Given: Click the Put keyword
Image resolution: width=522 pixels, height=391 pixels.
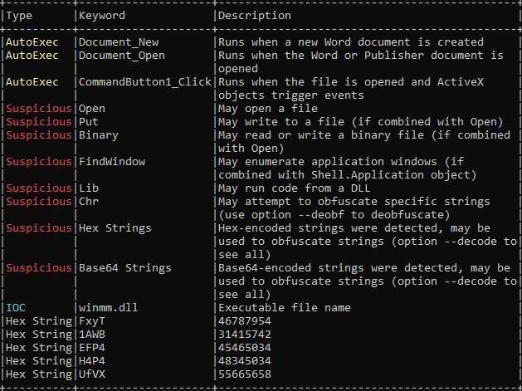Looking at the screenshot, I should point(88,122).
